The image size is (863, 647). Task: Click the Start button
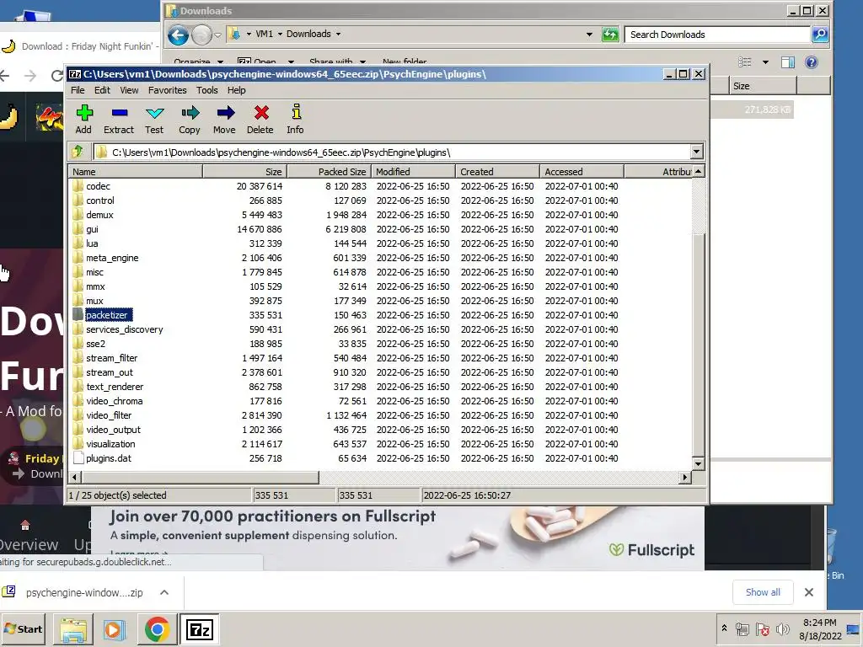[23, 629]
